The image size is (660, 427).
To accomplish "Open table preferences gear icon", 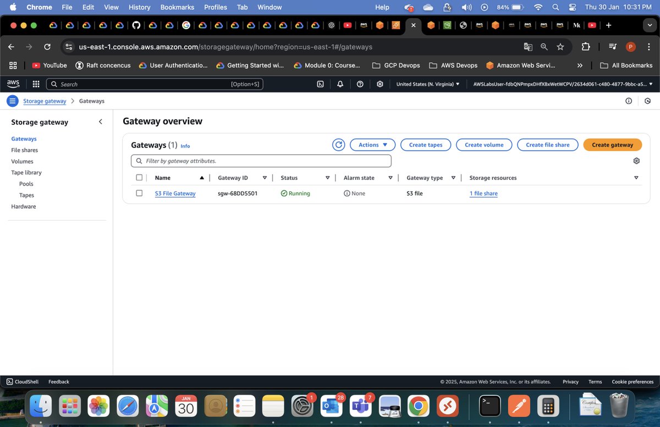I will click(636, 161).
